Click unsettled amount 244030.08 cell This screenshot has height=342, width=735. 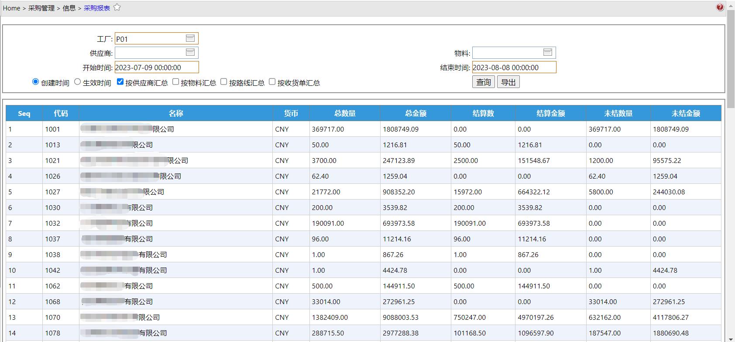[x=686, y=192]
